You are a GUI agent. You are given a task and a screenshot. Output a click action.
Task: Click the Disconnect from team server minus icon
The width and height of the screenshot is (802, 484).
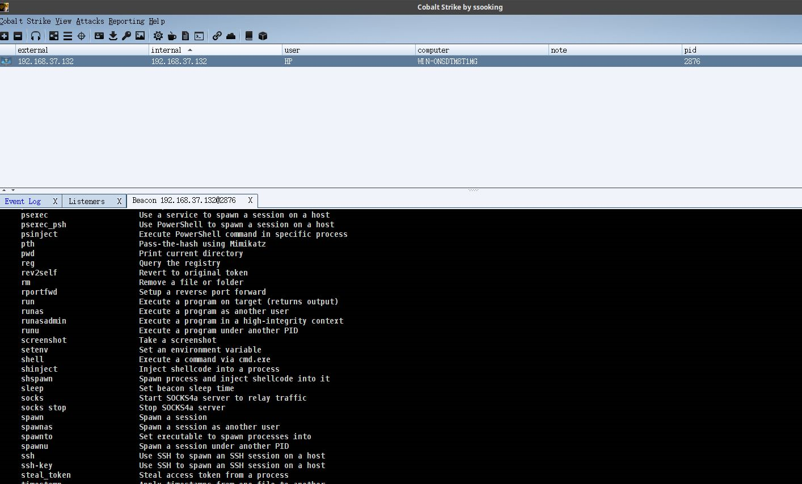(x=18, y=36)
